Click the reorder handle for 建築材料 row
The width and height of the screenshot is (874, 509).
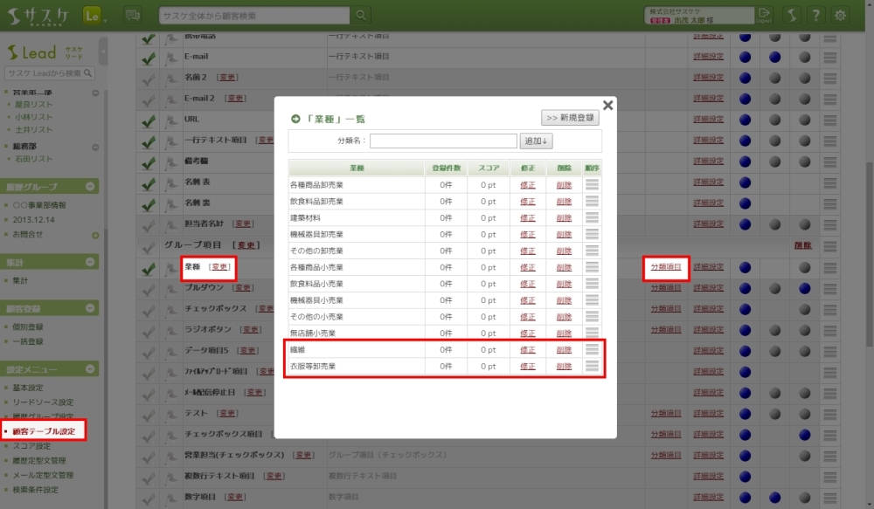point(592,217)
